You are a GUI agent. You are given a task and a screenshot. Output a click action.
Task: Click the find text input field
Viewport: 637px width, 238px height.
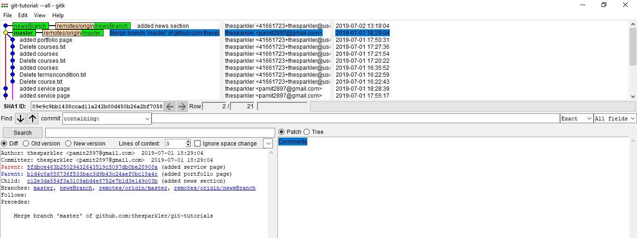[x=355, y=119]
